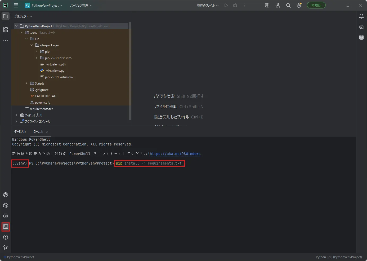367x261 pixels.
Task: Open the AI chat tool window icon on right
Action: click(x=361, y=27)
